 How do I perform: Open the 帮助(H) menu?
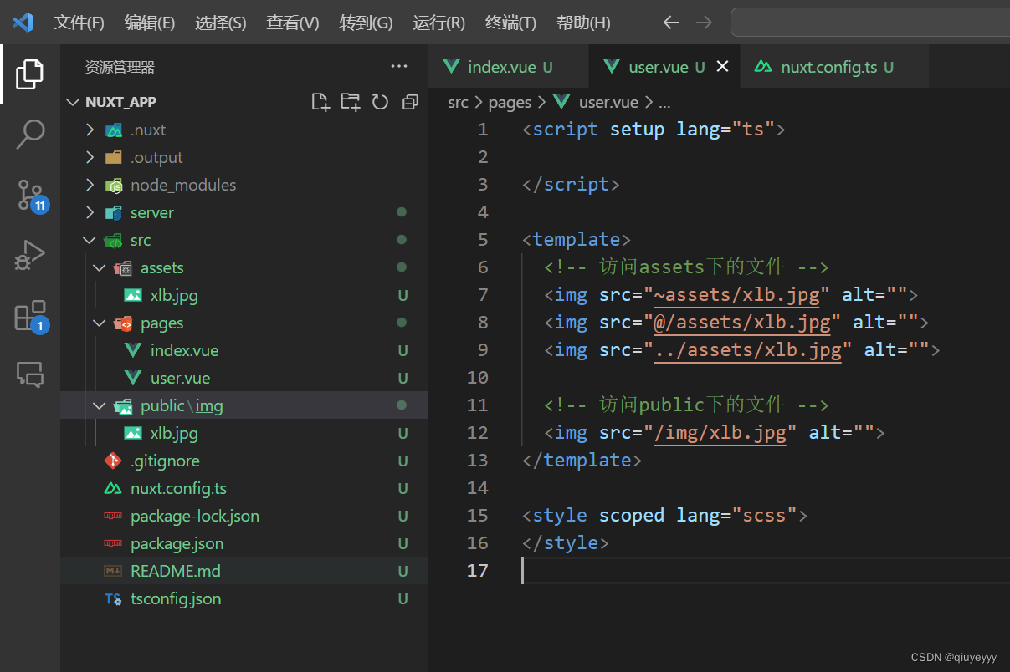pyautogui.click(x=583, y=23)
